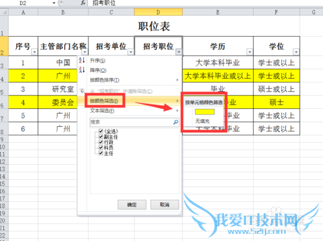Click the fx insert function icon
323x241 pixels.
click(83, 3)
